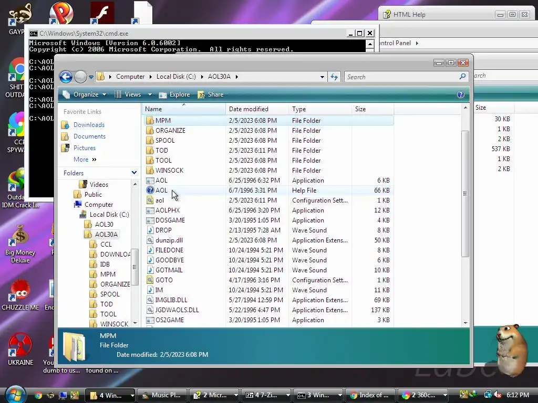Sort by the Type column header

[x=320, y=109]
